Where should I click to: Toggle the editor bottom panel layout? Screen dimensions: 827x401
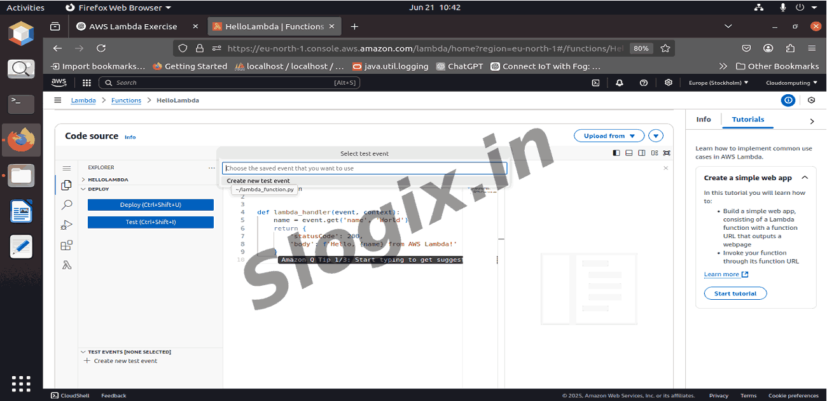tap(629, 153)
